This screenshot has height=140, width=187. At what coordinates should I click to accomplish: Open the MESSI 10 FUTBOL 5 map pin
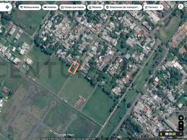click(x=128, y=56)
